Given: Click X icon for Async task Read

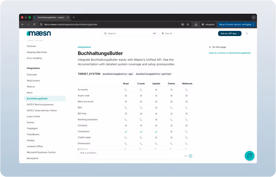Looking at the screenshot, I should pyautogui.click(x=126, y=96).
